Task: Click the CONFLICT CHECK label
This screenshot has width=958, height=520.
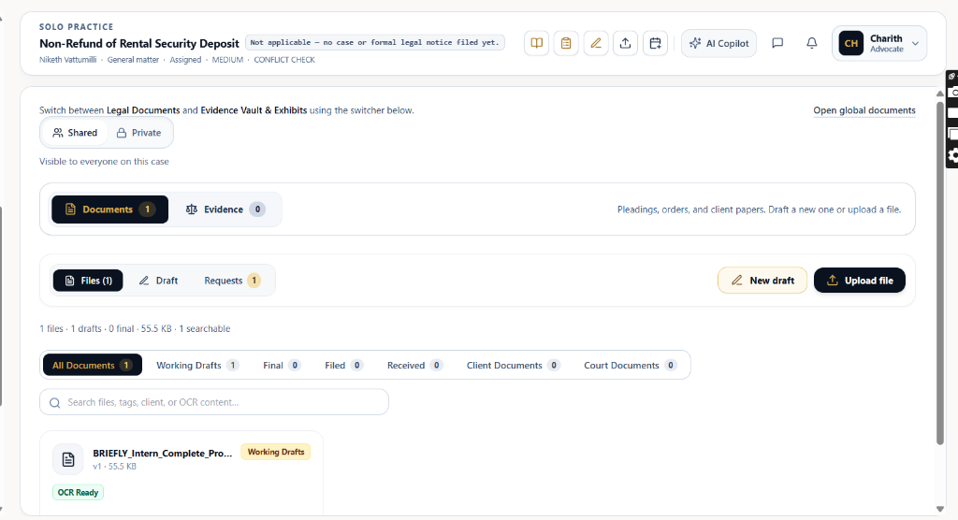Action: (284, 60)
